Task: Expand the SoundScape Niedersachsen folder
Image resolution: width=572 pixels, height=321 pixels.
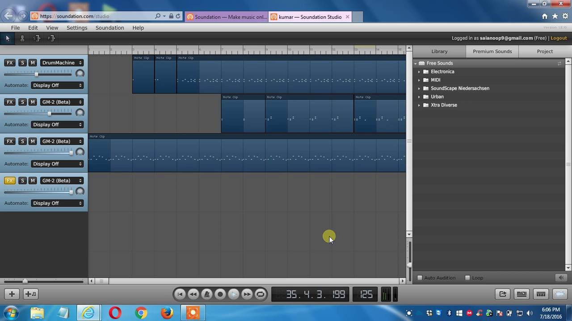Action: tap(419, 88)
